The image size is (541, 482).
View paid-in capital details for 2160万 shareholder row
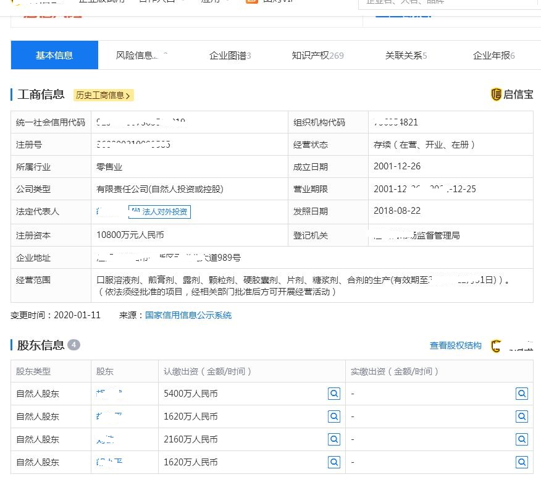click(x=522, y=439)
